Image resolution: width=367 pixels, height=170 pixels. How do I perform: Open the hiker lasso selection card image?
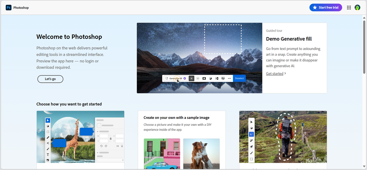[283, 137]
